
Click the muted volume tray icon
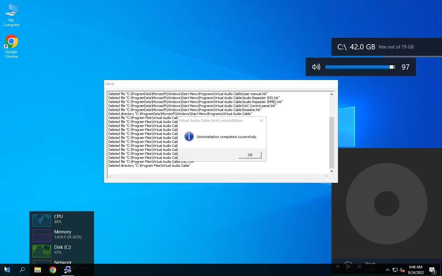[402, 270]
